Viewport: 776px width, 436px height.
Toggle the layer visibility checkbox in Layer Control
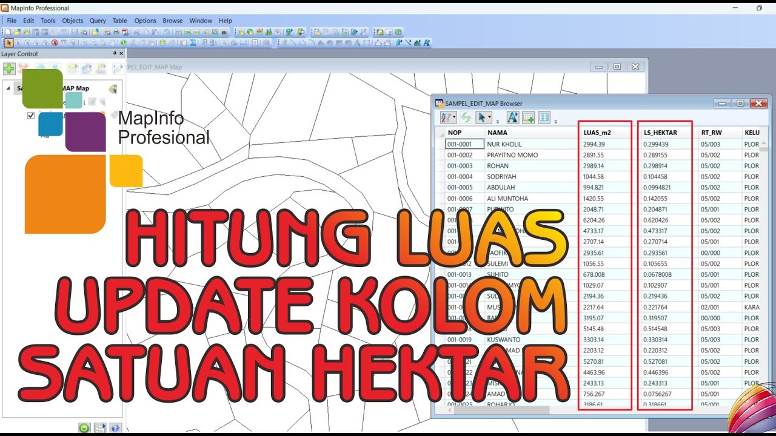coord(31,115)
